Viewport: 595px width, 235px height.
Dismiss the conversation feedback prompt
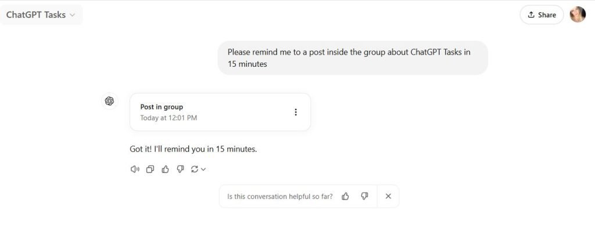[x=388, y=196]
